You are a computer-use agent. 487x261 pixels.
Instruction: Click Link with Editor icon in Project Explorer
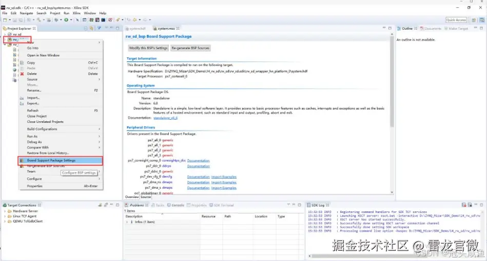(91, 28)
